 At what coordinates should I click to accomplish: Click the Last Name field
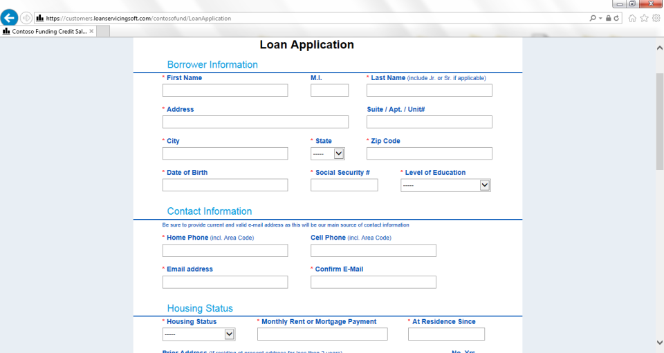(430, 90)
